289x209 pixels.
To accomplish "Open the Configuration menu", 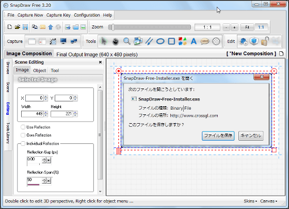I will (x=87, y=15).
